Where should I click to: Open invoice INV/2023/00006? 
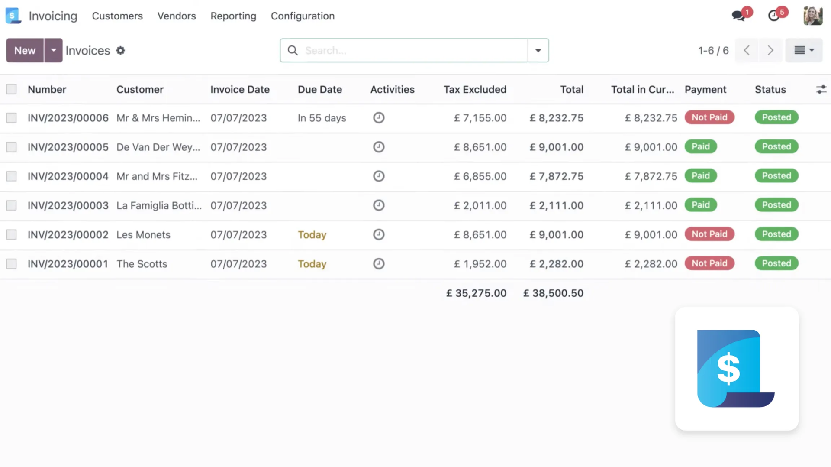click(68, 118)
